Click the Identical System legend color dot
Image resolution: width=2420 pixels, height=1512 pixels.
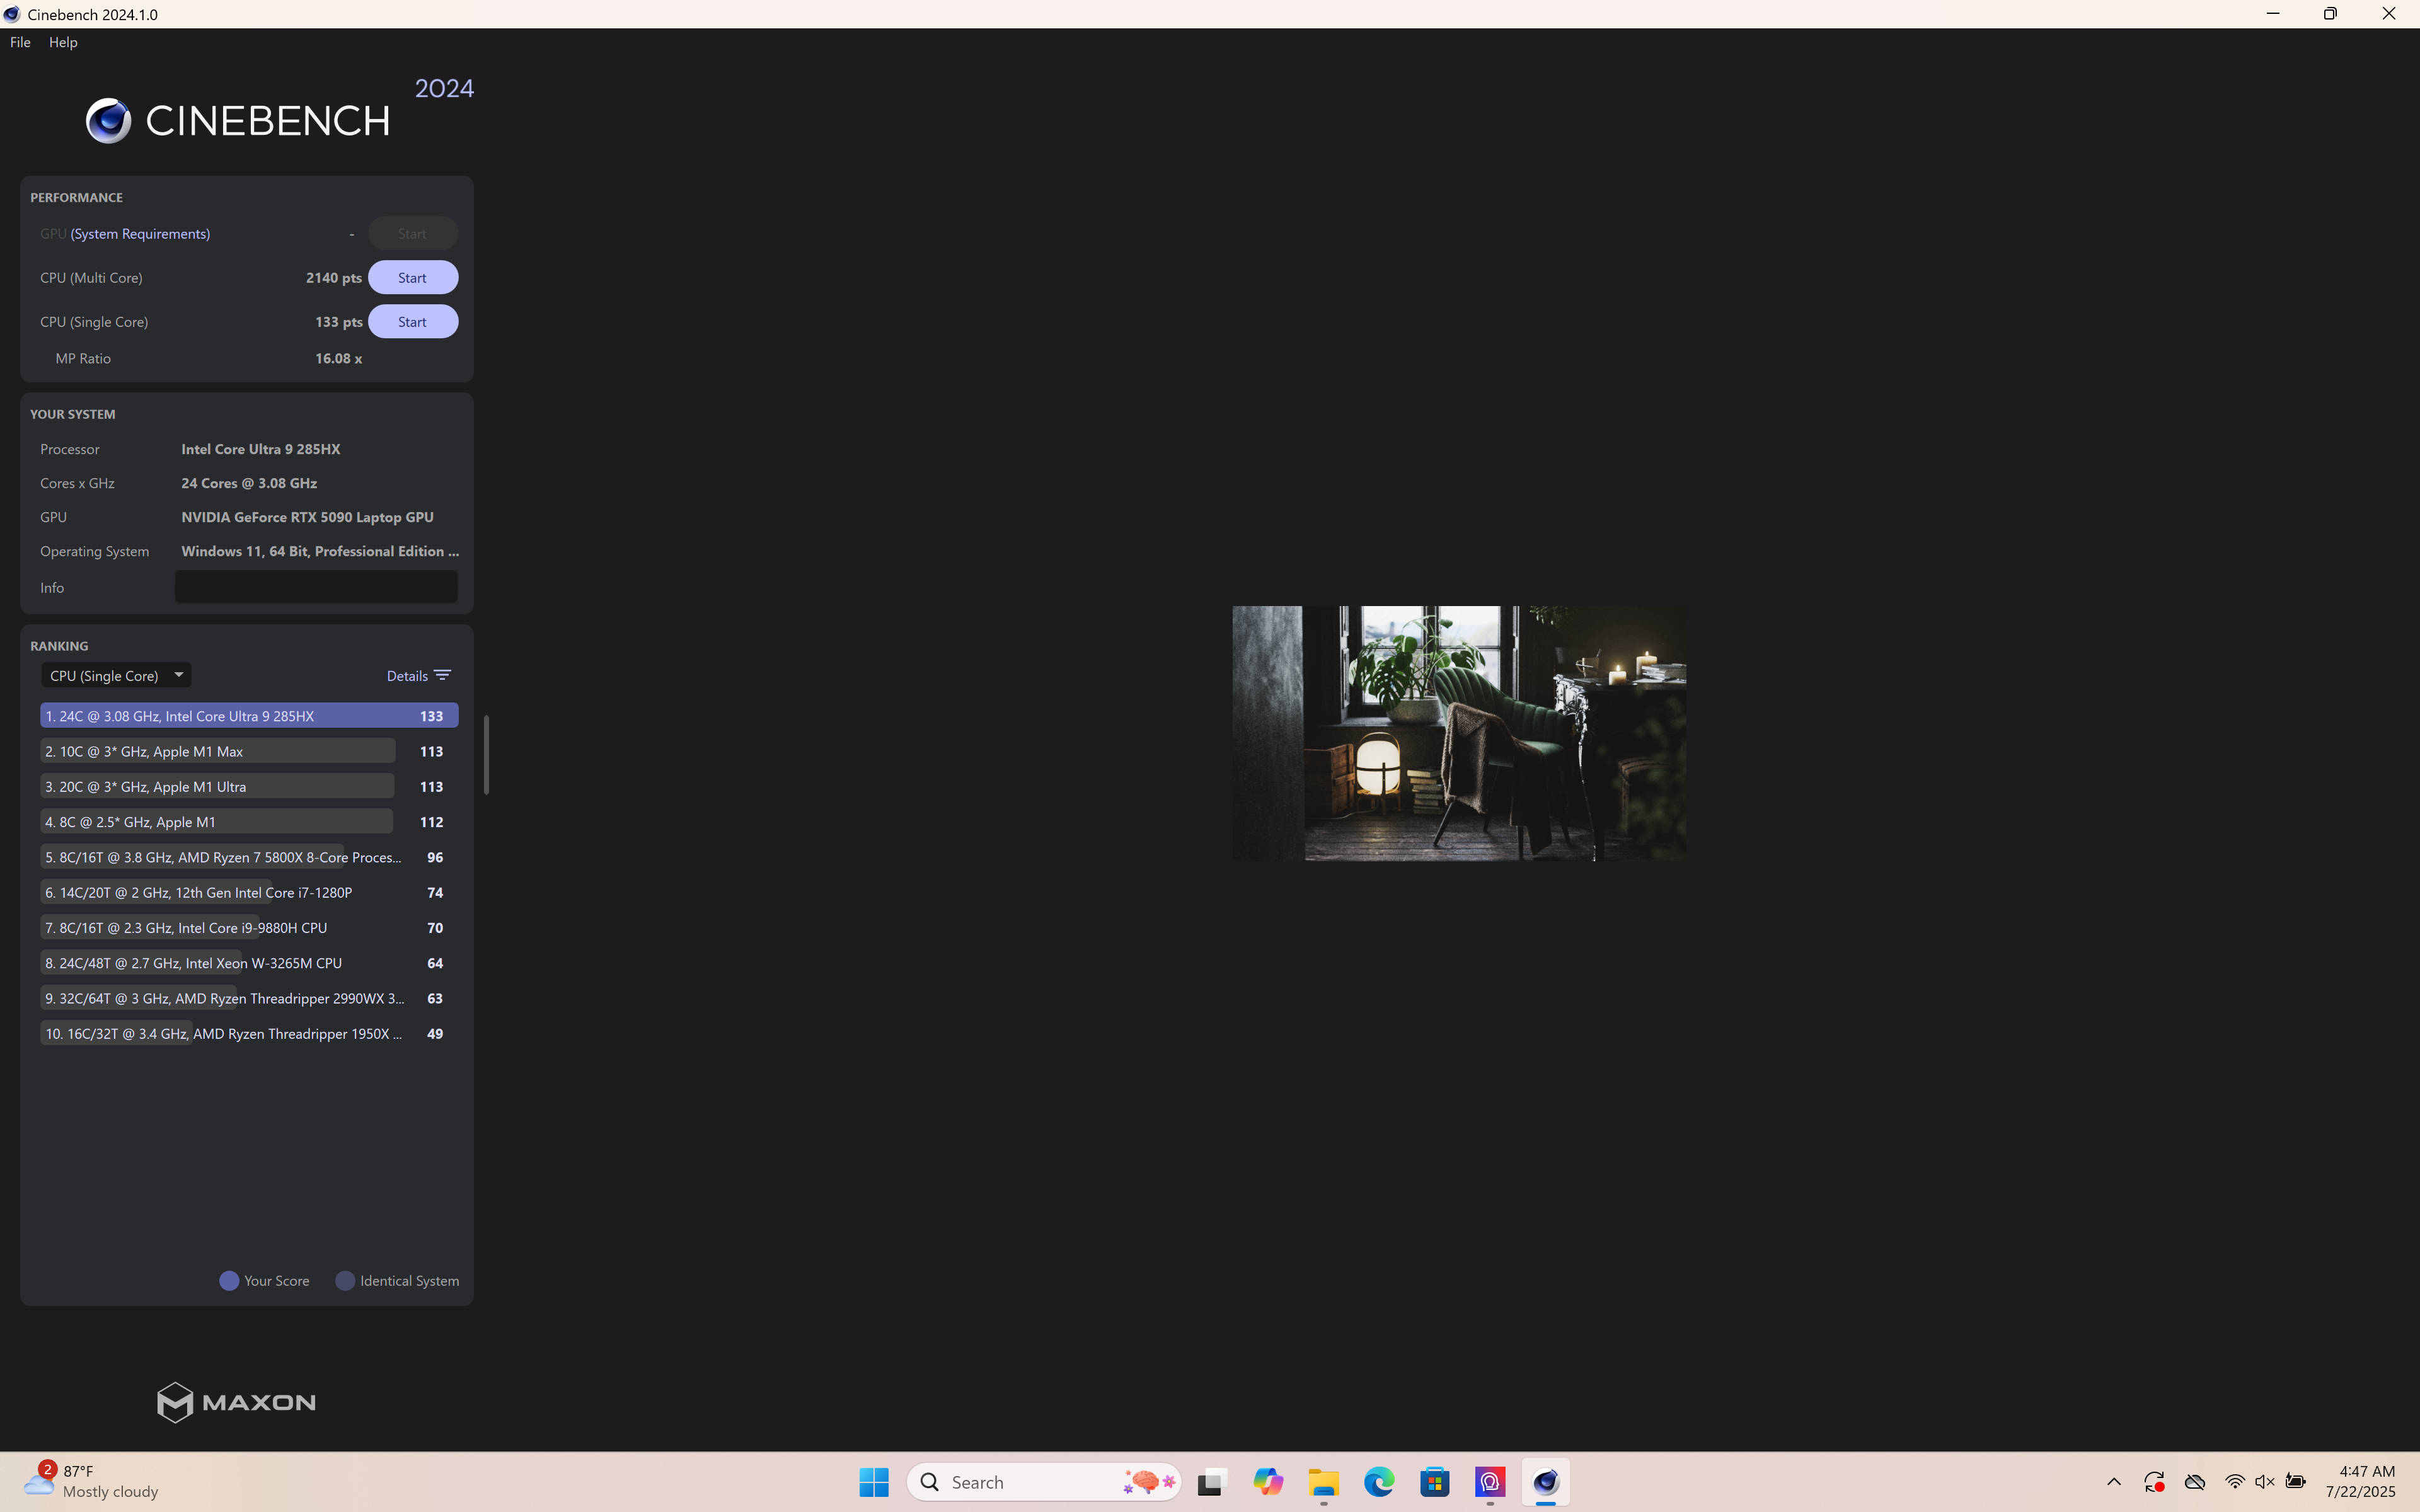pos(345,1281)
